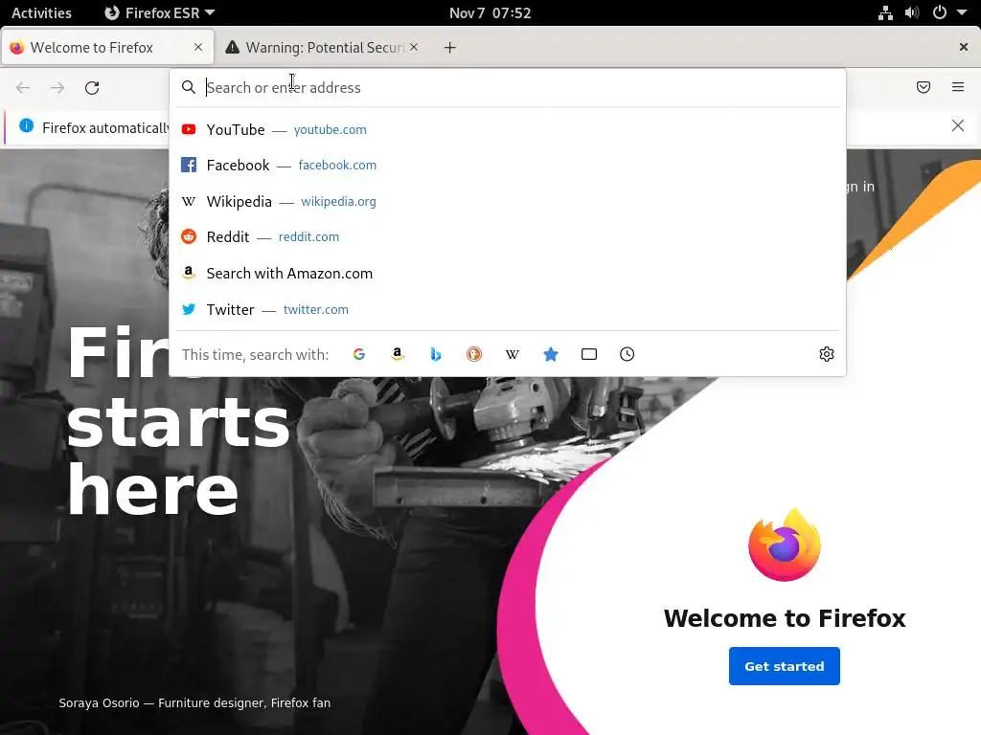Viewport: 981px width, 735px height.
Task: Select the YouTube suggestion
Action: (508, 129)
